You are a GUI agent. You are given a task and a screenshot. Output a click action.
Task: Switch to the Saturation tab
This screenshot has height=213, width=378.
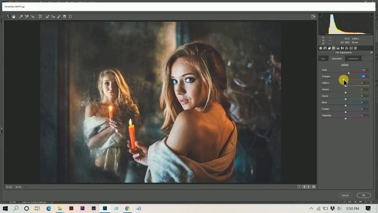tap(337, 59)
